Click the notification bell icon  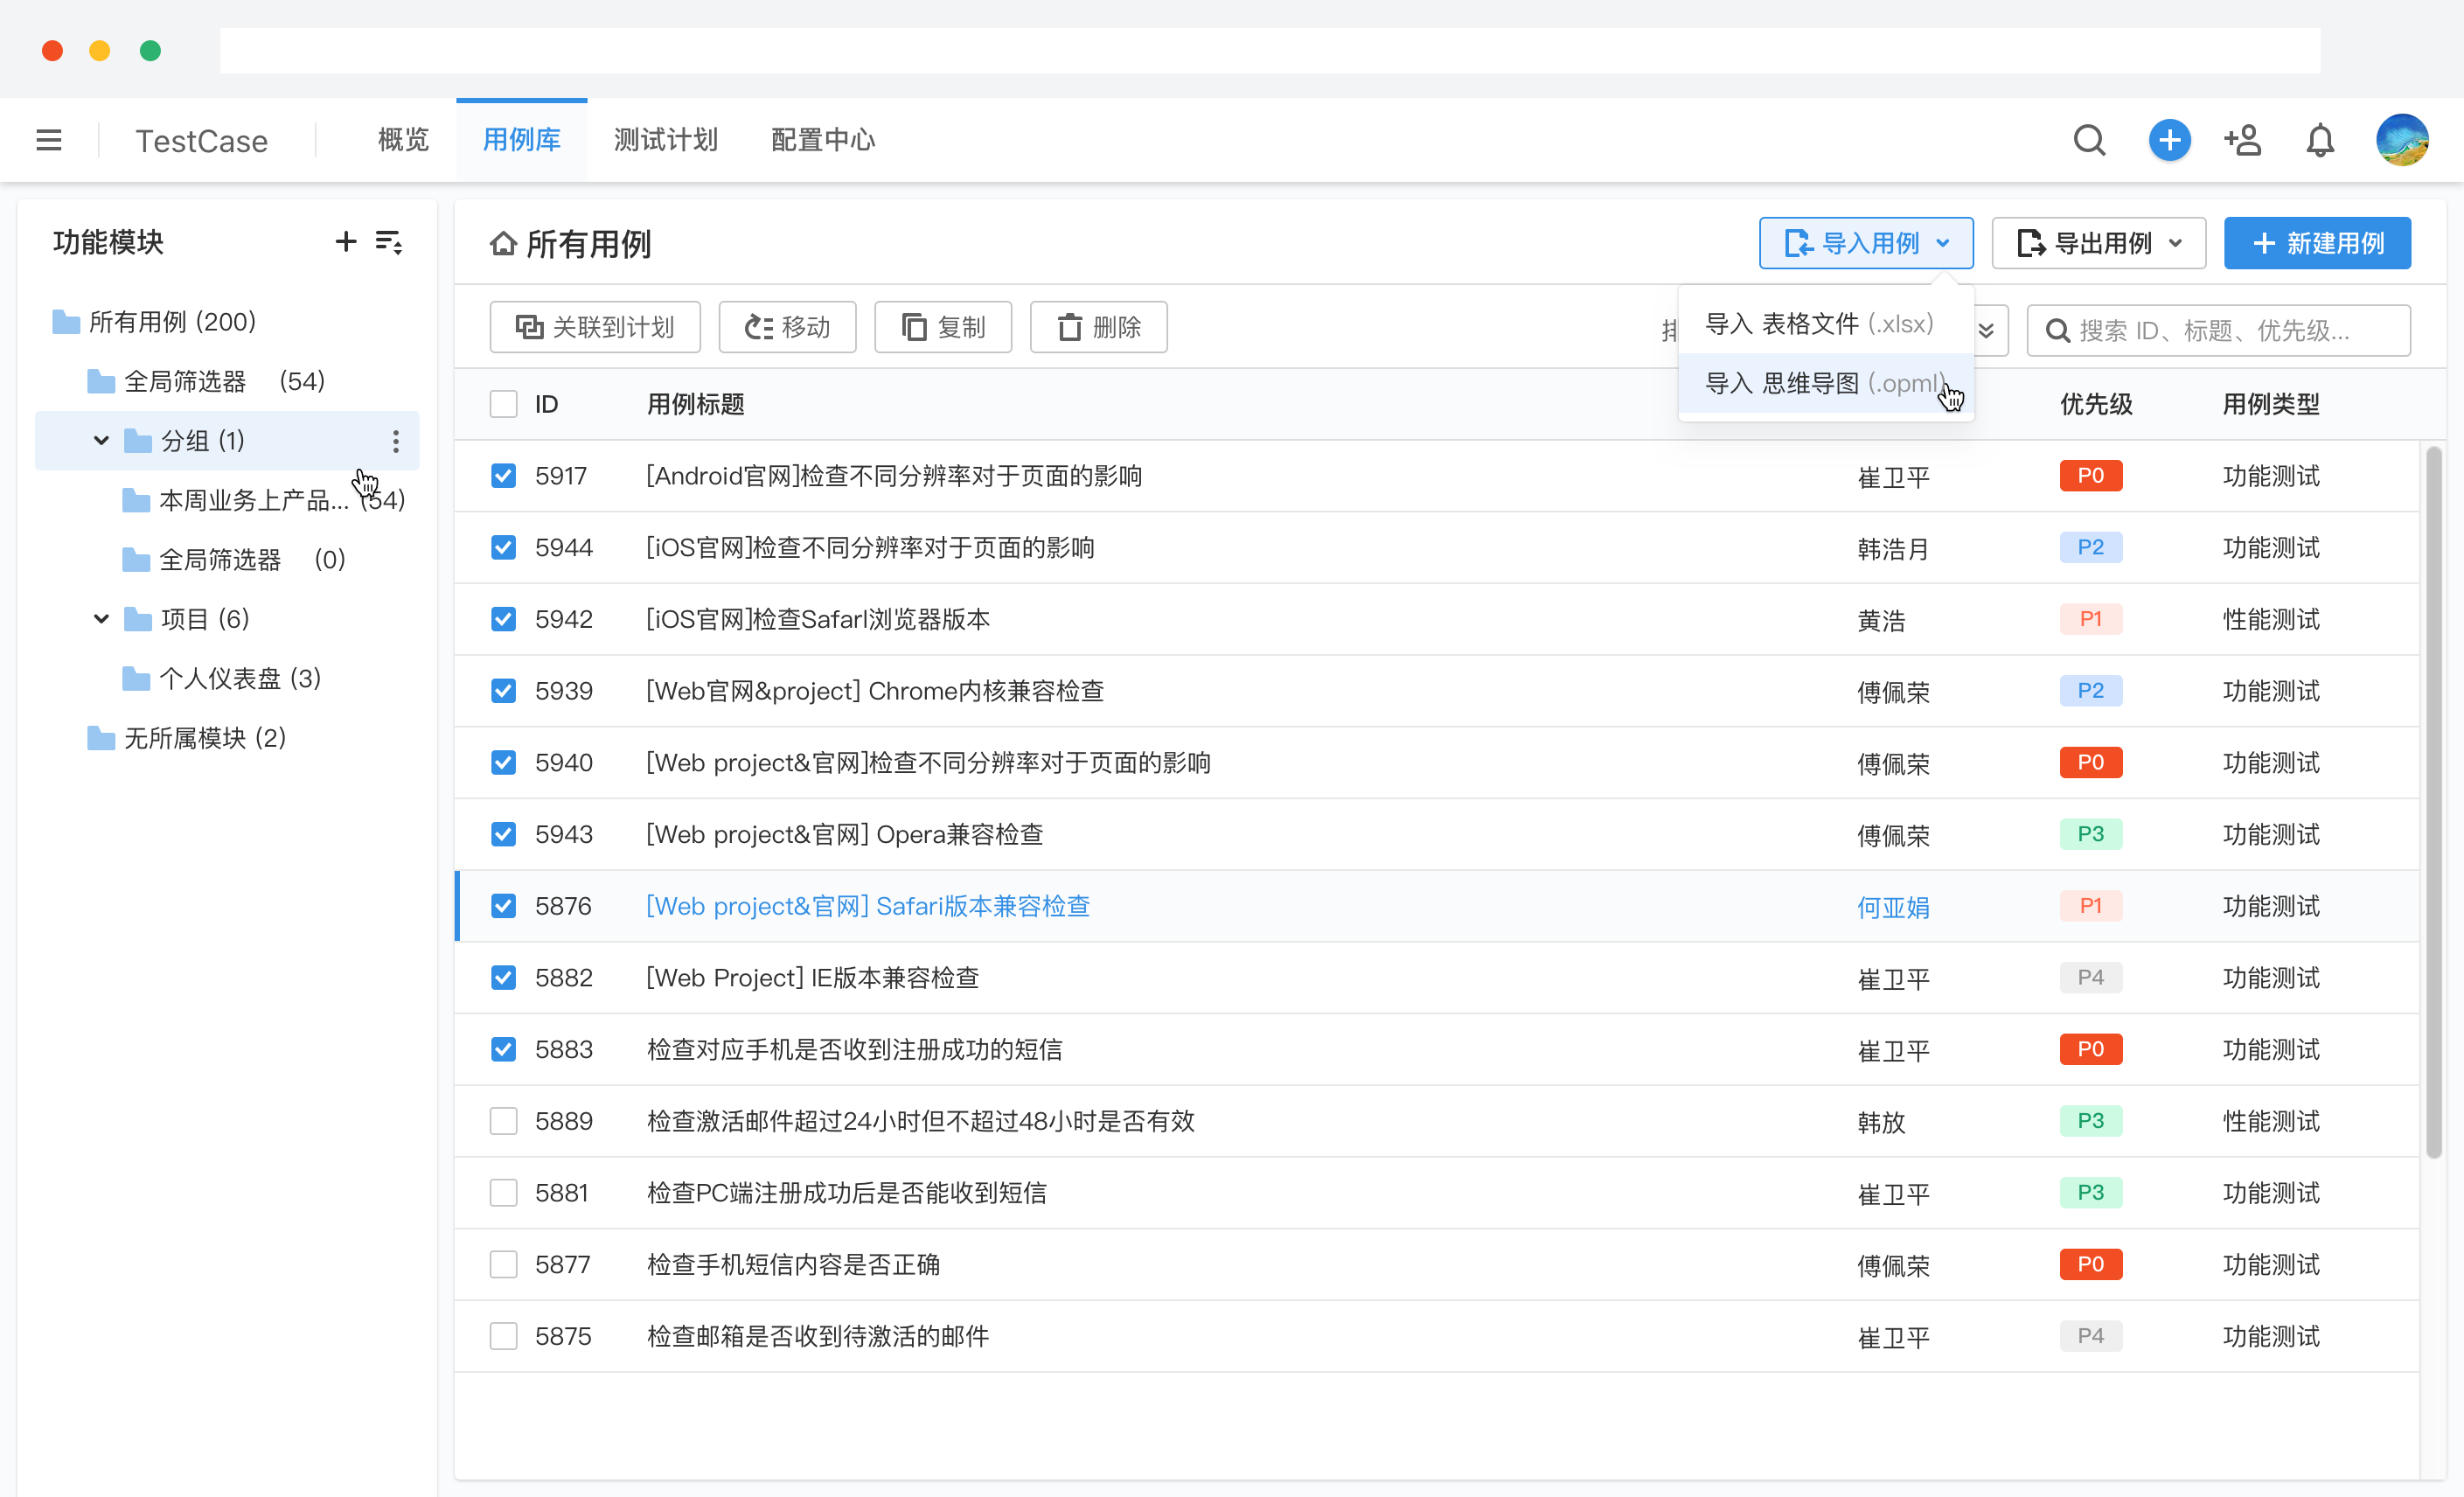[2320, 140]
